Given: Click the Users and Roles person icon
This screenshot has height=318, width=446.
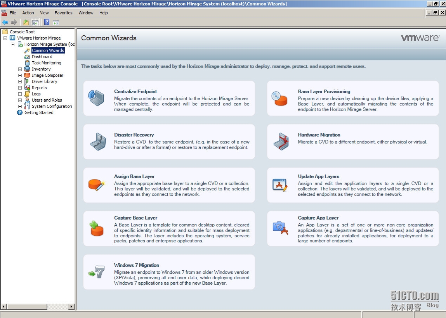Looking at the screenshot, I should [27, 100].
